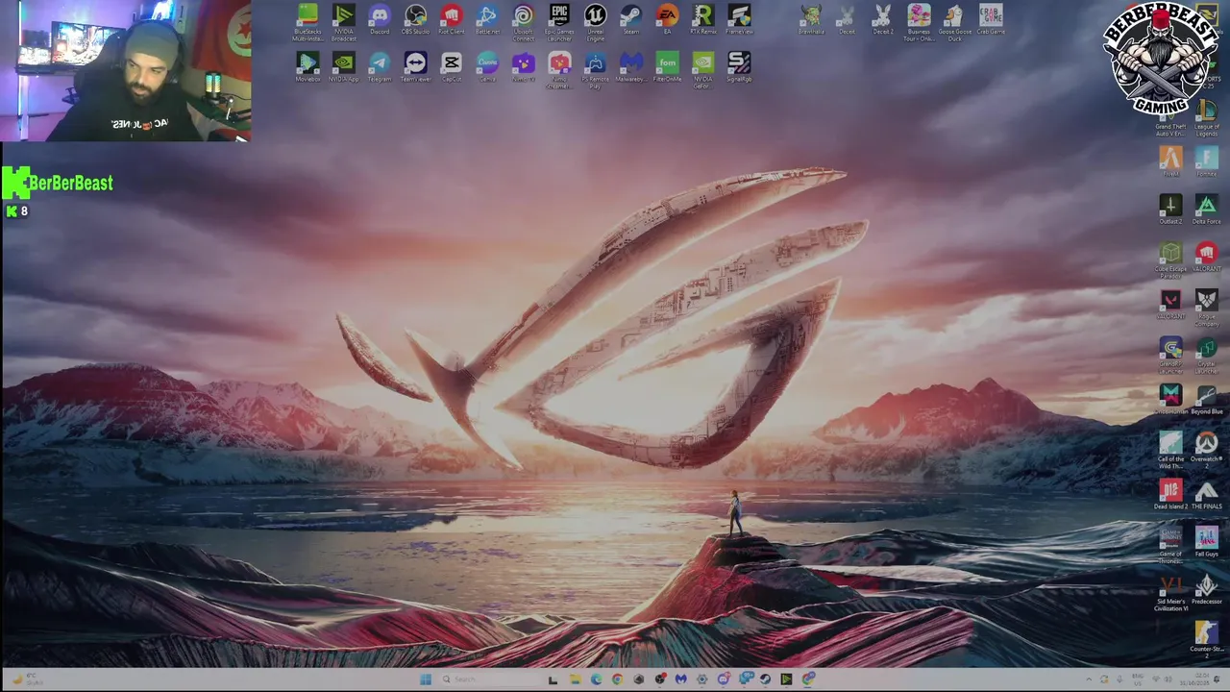Launch Battle.net from the desktop

coord(487,20)
